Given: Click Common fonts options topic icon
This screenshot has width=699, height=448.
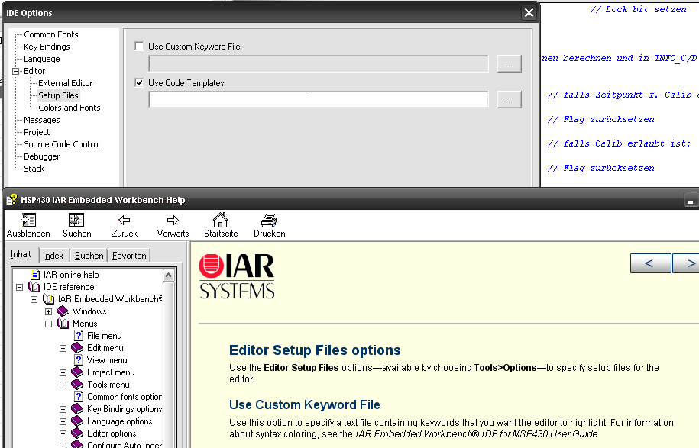Looking at the screenshot, I should [79, 397].
